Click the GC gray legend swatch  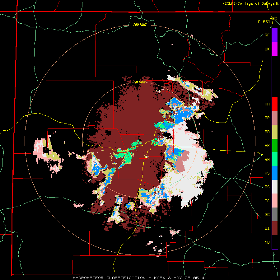point(275,214)
